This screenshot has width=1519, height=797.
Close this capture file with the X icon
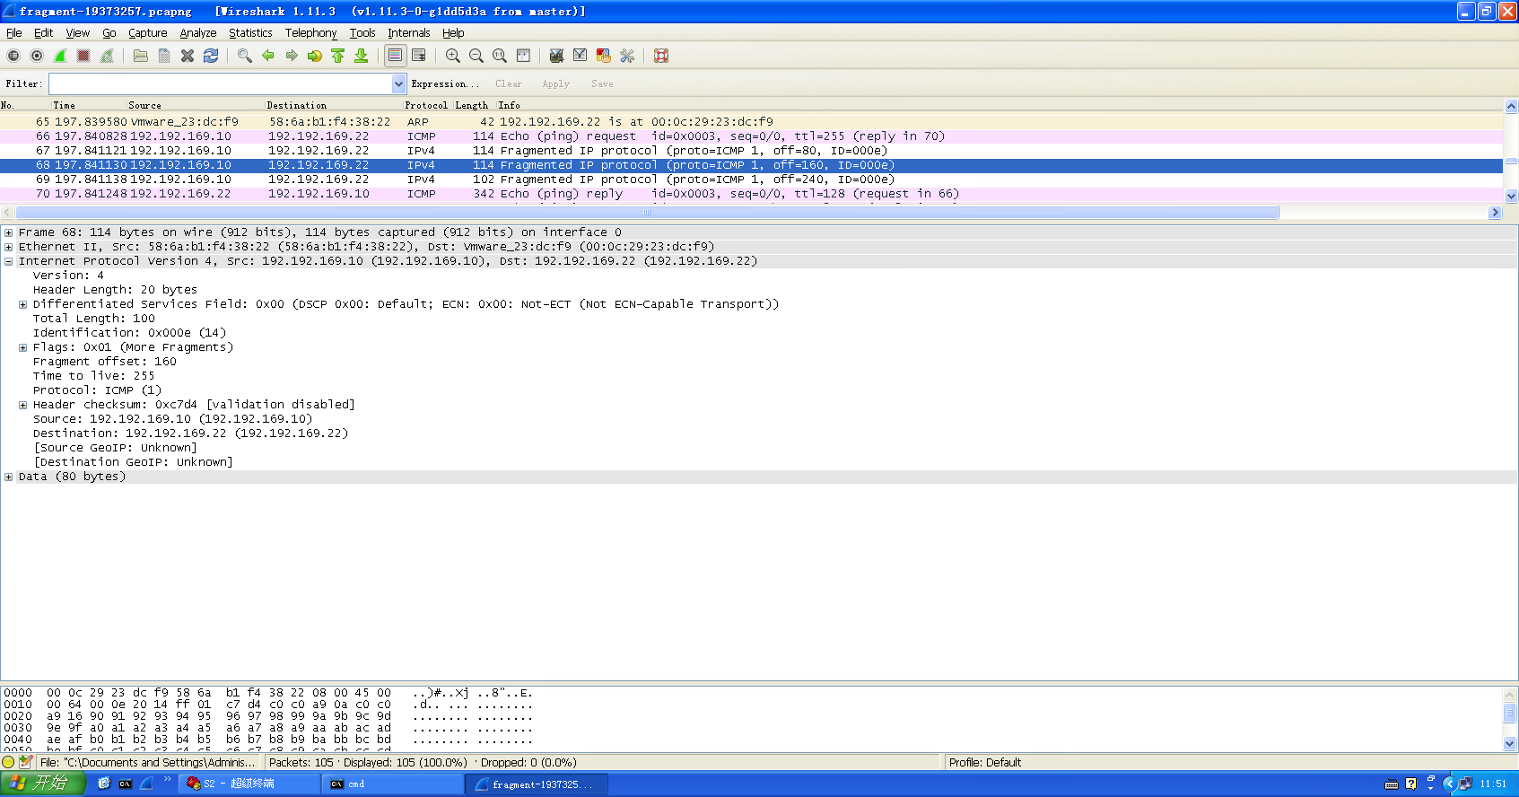coord(188,56)
